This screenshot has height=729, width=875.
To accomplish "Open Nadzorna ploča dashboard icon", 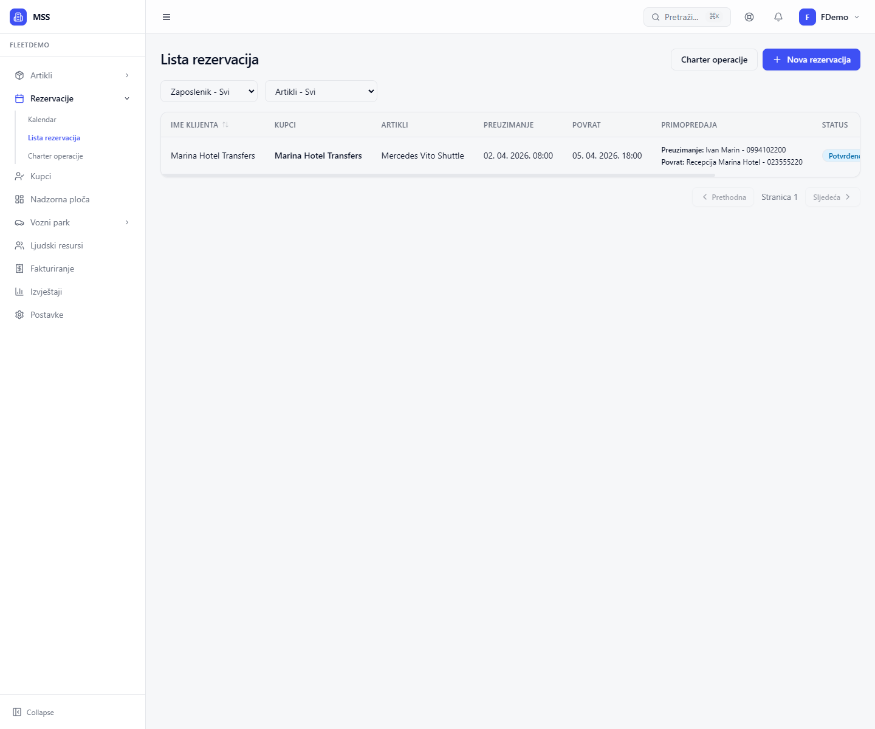I will coord(19,199).
